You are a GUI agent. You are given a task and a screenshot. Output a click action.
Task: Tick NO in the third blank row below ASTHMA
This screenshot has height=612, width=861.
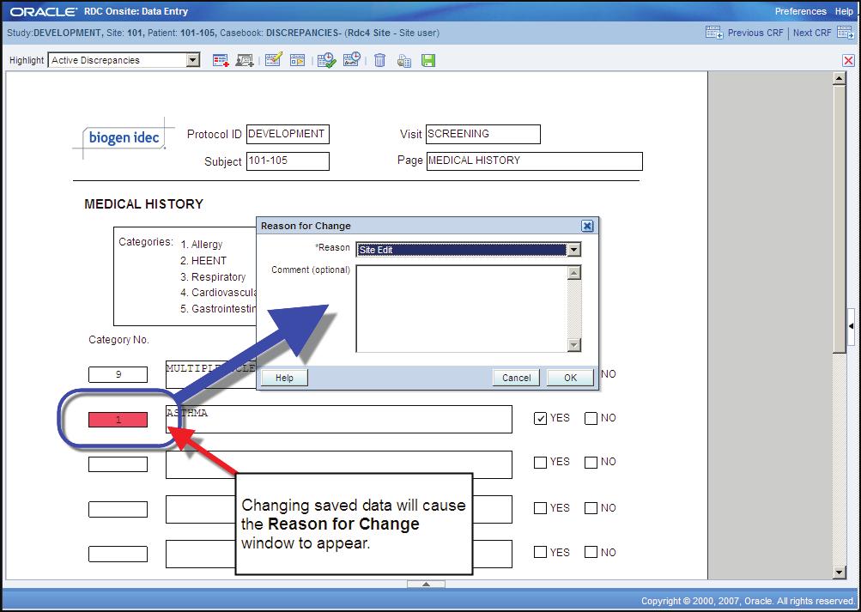coord(591,552)
